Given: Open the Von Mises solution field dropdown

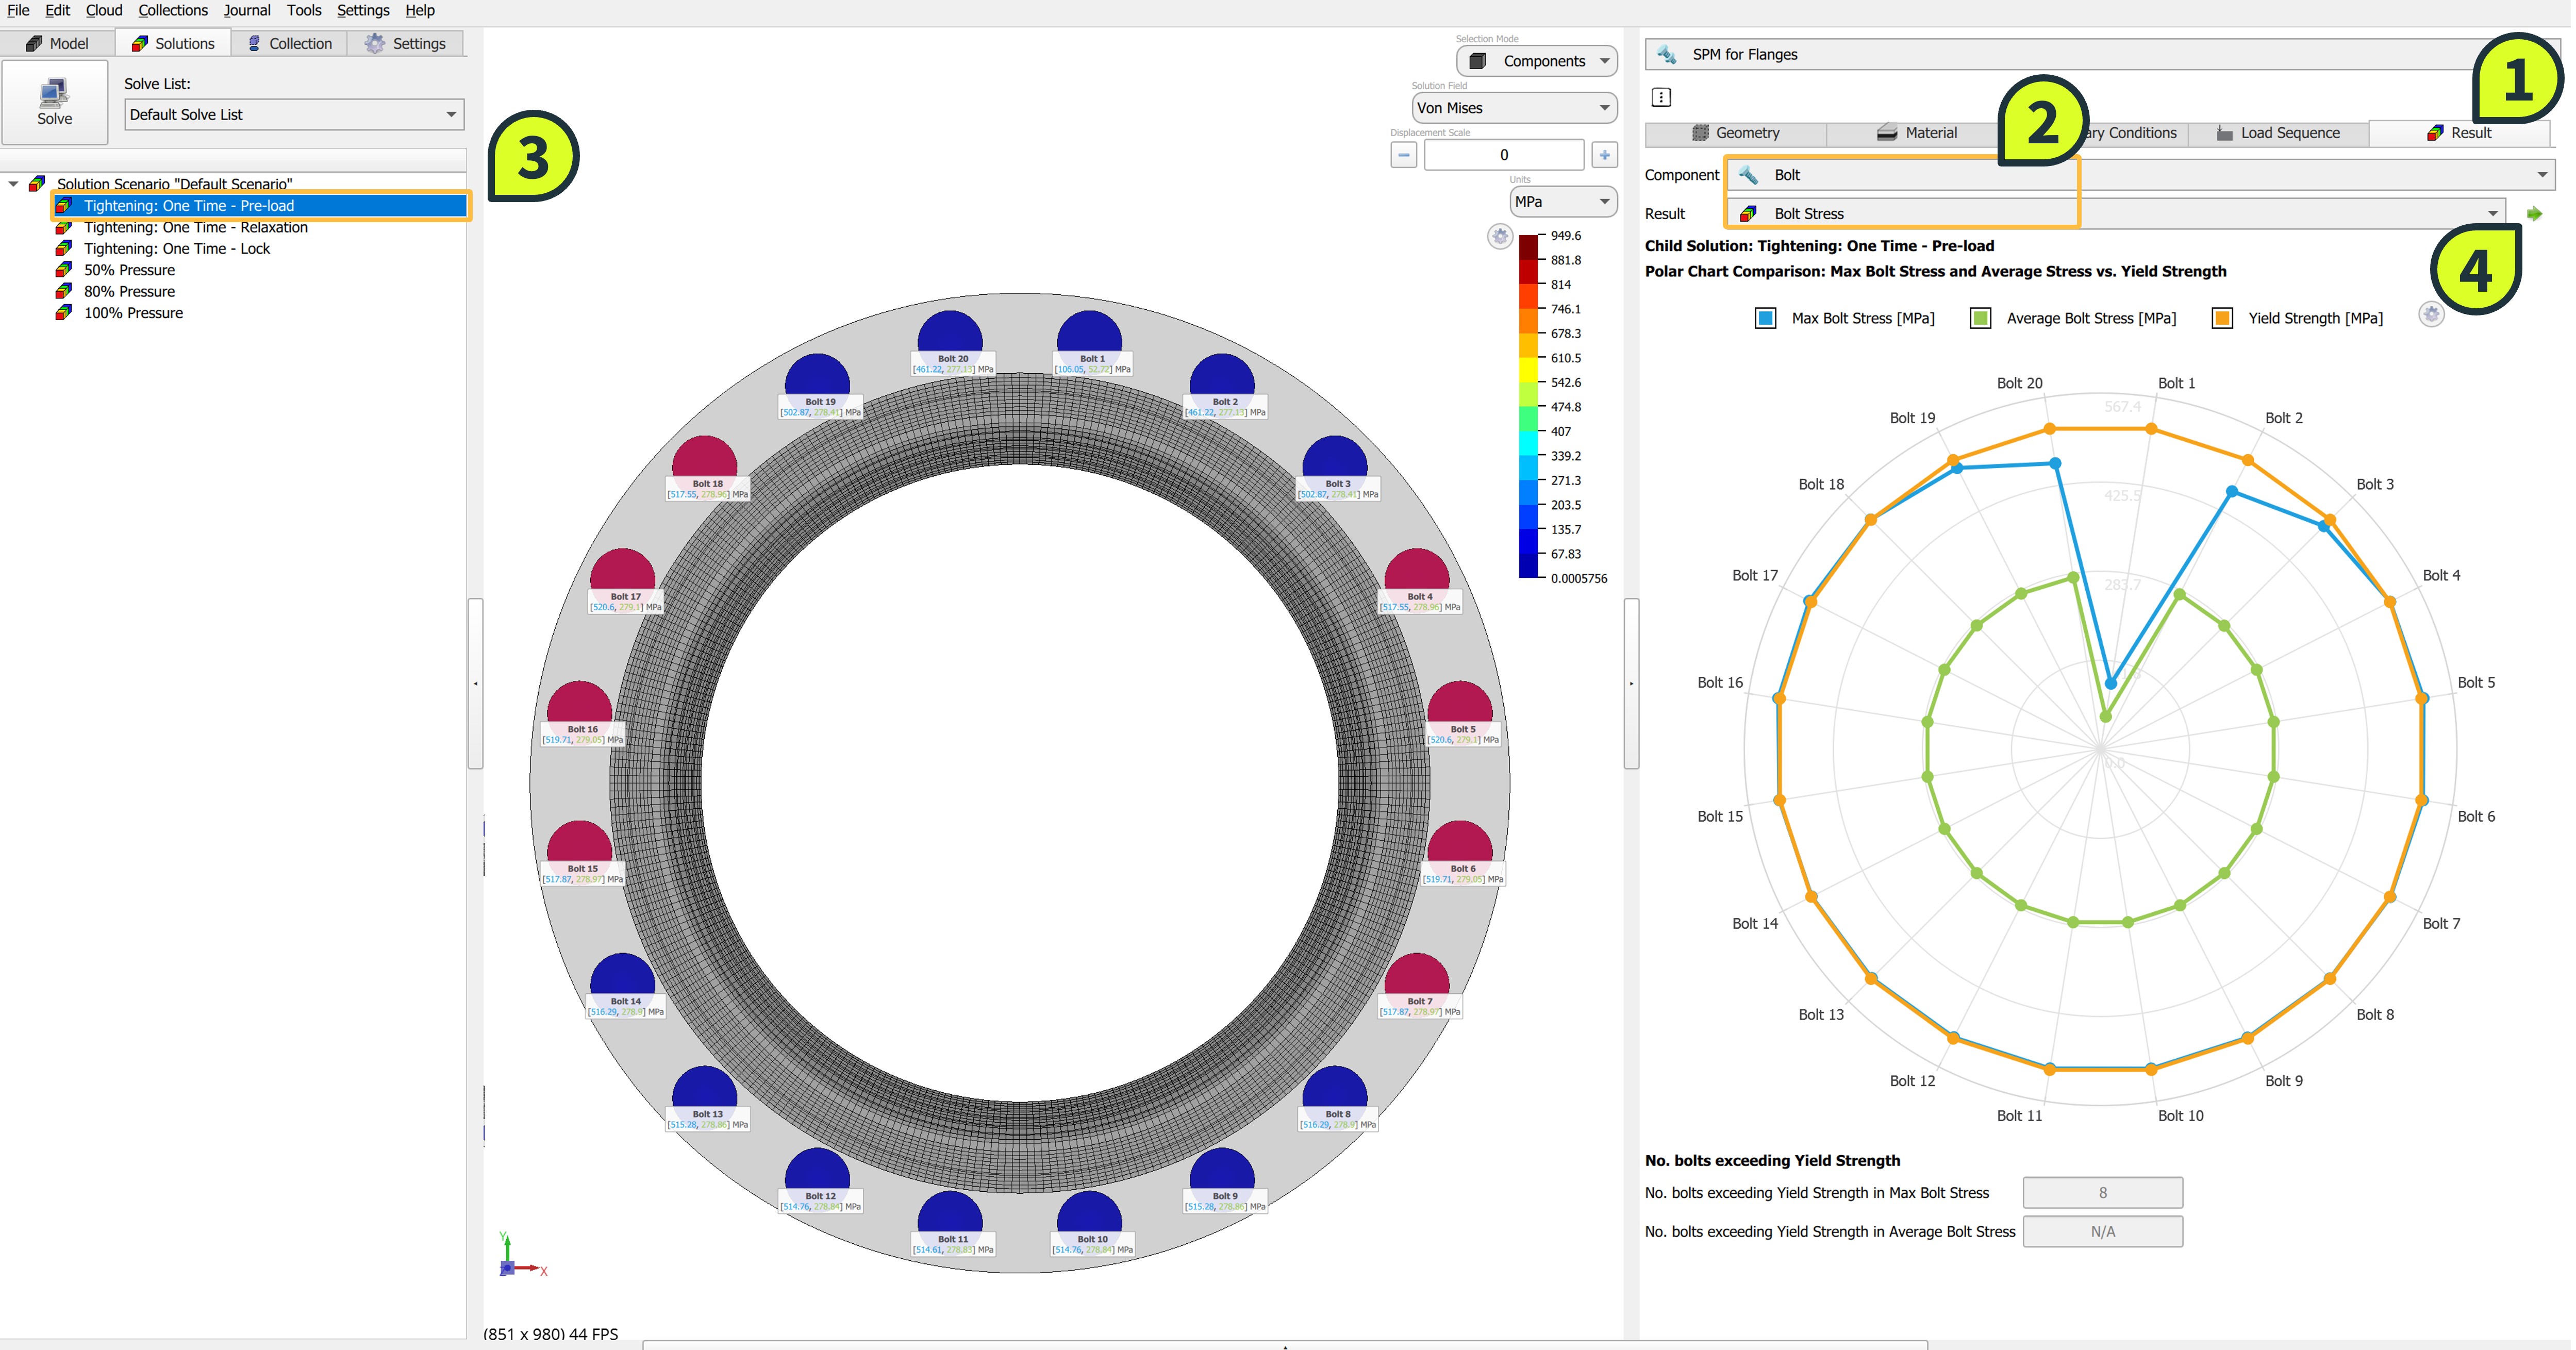Looking at the screenshot, I should [x=1513, y=108].
